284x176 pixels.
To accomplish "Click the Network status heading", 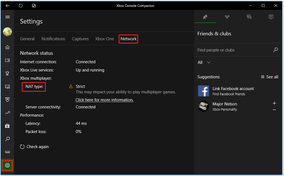I will click(x=37, y=53).
